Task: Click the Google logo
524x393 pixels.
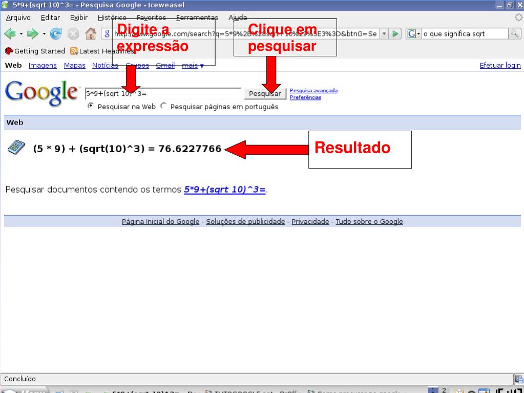Action: 42,93
